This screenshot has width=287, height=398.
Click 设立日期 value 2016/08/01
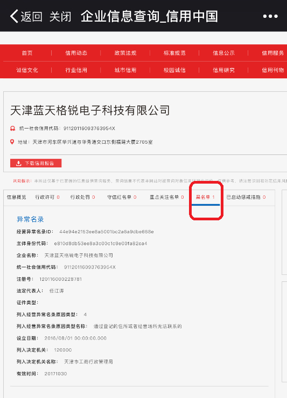75,338
